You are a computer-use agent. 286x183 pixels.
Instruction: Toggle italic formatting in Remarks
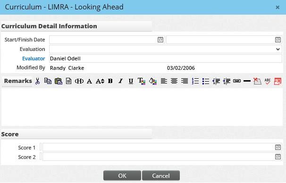pyautogui.click(x=120, y=81)
